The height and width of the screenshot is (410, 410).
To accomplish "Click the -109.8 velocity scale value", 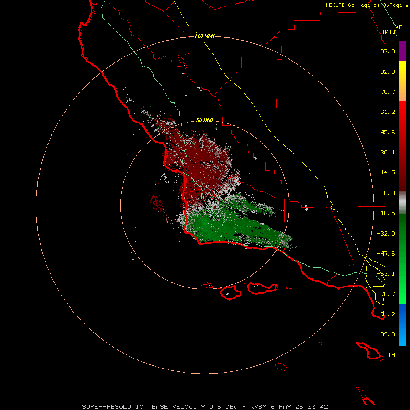I will point(384,334).
